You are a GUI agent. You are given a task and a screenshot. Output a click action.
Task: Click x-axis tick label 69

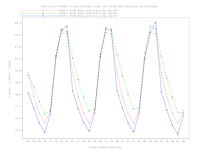[x=156, y=141]
